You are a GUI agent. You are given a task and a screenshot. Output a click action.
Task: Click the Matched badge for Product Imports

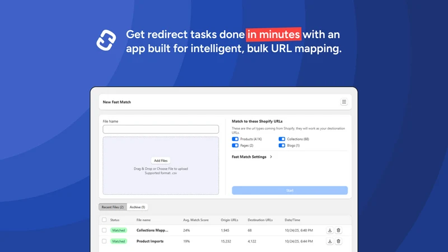(118, 241)
